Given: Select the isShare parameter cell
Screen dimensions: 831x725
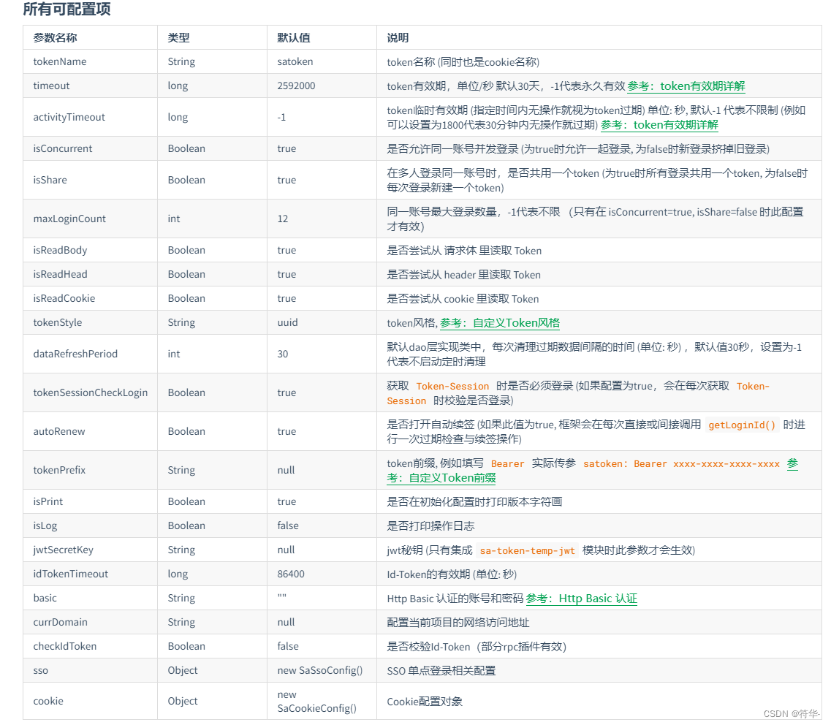Looking at the screenshot, I should pyautogui.click(x=90, y=180).
